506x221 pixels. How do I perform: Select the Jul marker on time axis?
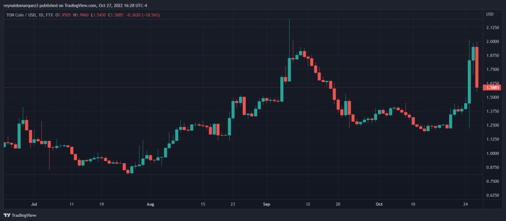(35, 204)
